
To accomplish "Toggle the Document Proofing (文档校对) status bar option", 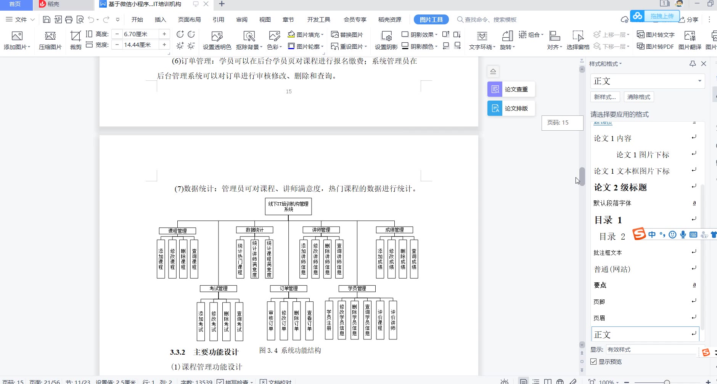I will [263, 382].
